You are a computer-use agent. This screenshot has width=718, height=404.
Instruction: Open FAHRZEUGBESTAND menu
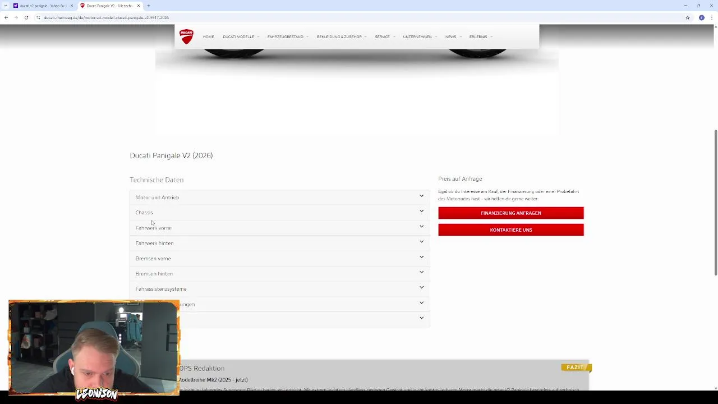(x=288, y=36)
